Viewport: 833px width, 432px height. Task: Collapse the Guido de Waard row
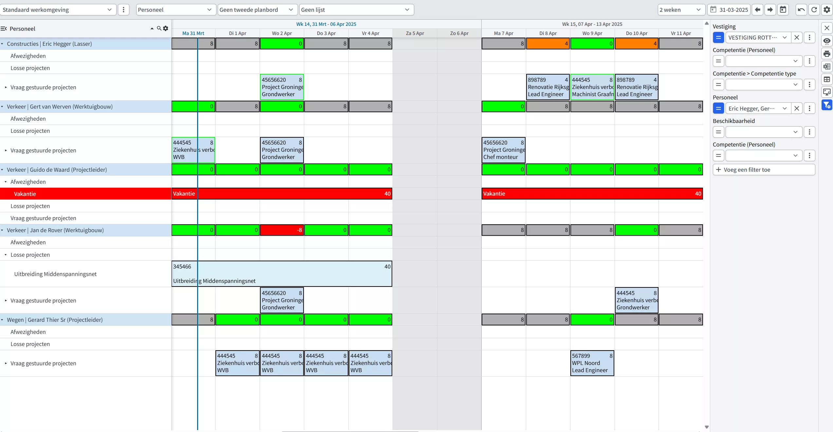(x=2, y=170)
